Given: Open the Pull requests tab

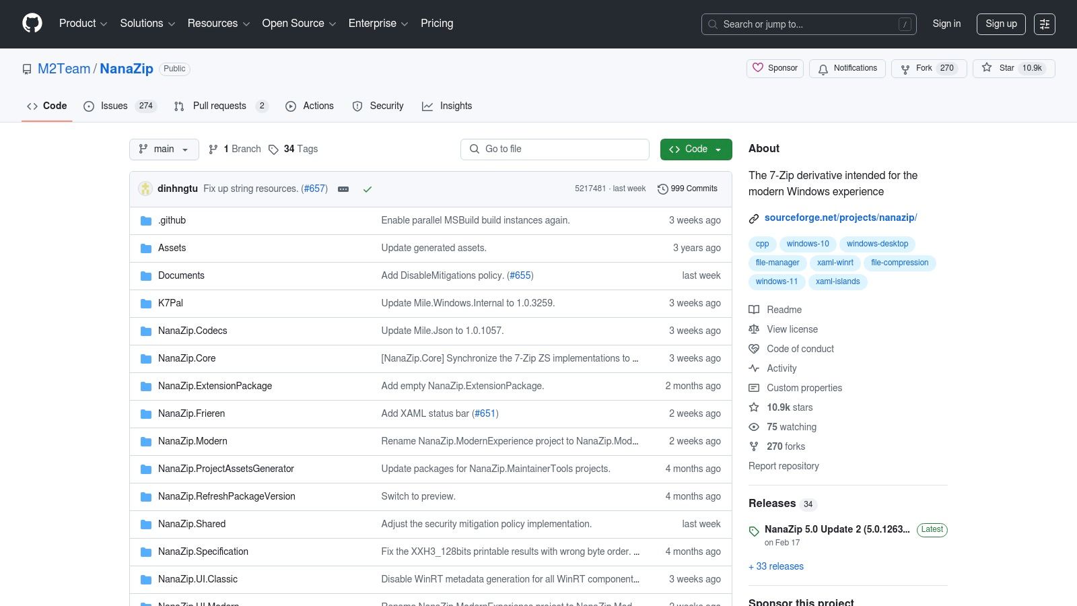Looking at the screenshot, I should (221, 106).
